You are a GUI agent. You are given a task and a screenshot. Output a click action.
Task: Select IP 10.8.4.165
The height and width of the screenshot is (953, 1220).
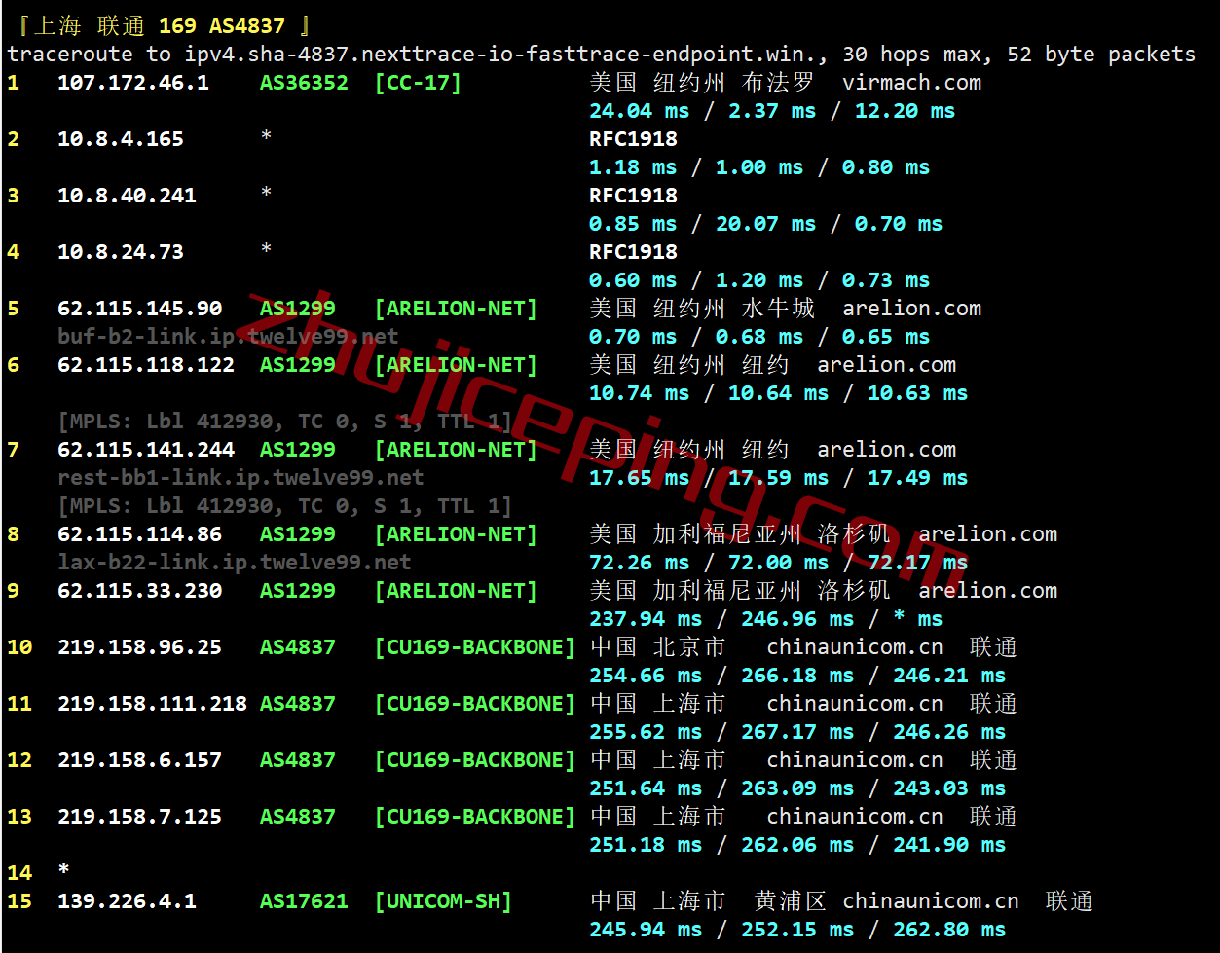pos(121,139)
